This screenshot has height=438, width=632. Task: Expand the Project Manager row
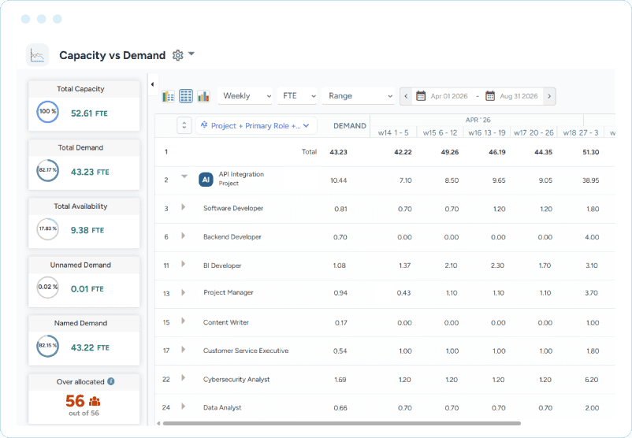184,292
